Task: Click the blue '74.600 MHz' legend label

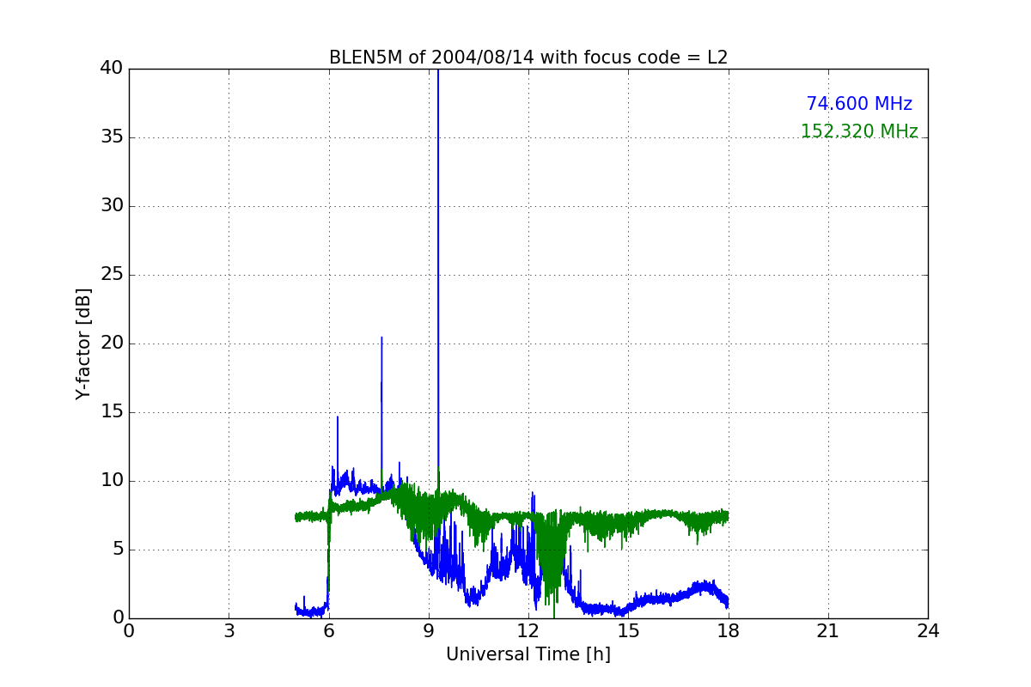Action: pos(859,104)
